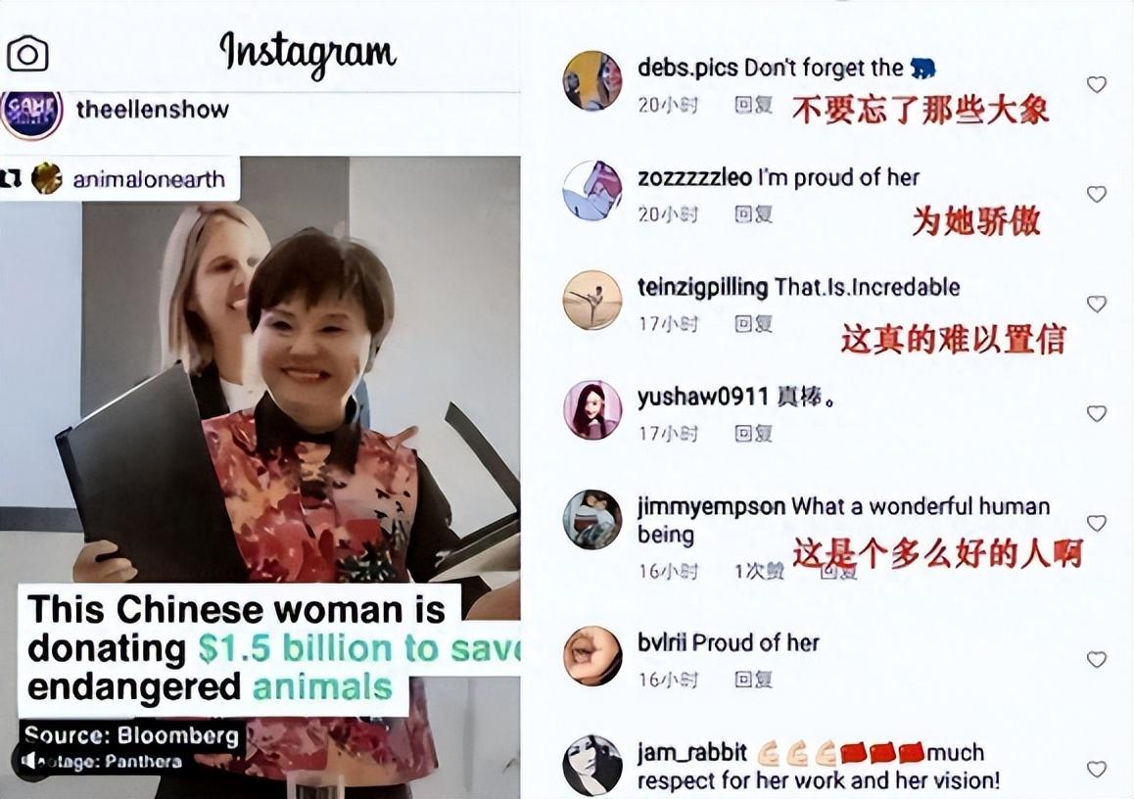
Task: Open the Instagram camera icon
Action: pos(27,54)
